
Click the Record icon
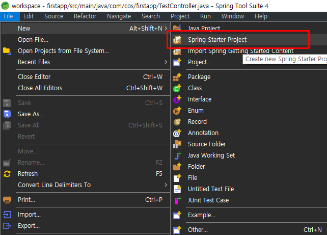tap(177, 122)
